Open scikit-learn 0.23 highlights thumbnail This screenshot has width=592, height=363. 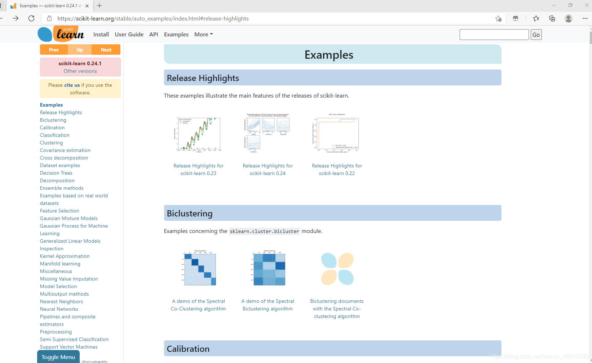click(198, 134)
